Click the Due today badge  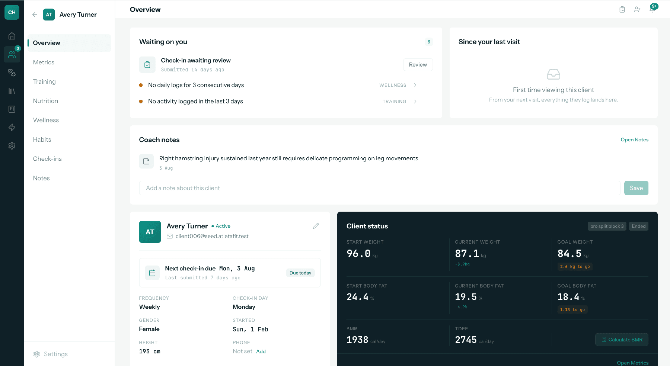300,273
